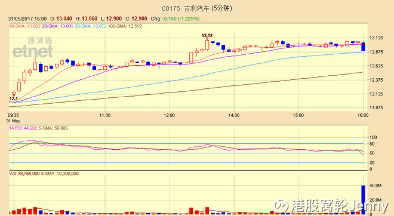This screenshot has height=216, width=394.
Task: Click the 13.12 intraday high label
Action: point(207,36)
